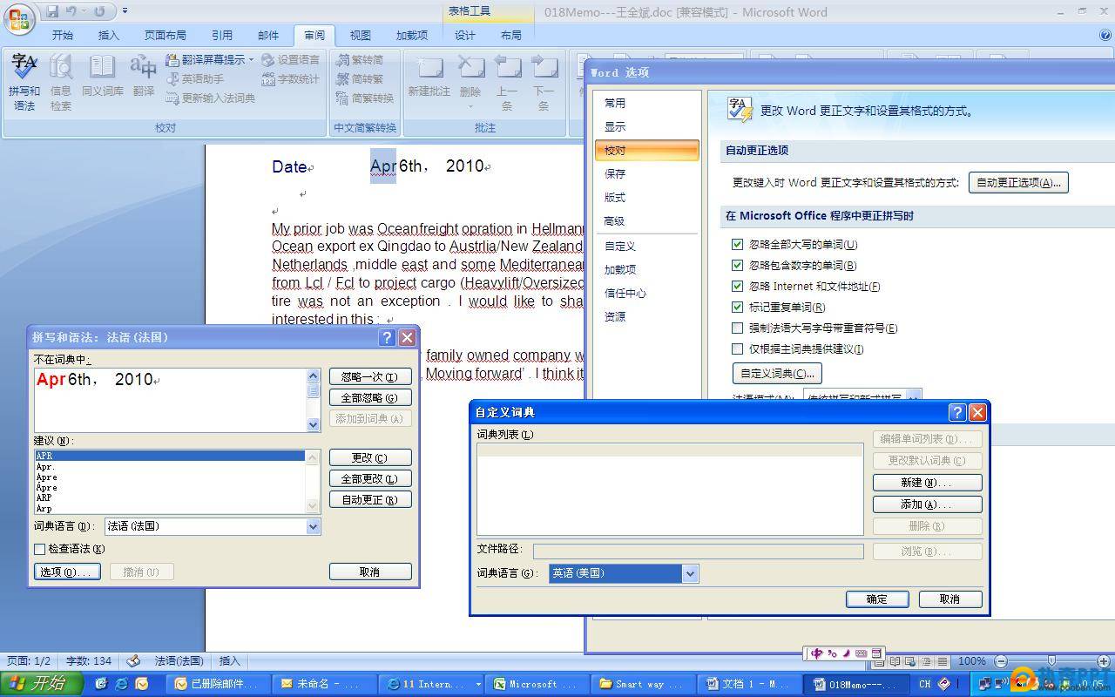Toggle 忽略全部大写的单词 checkbox
This screenshot has height=697, width=1115.
tap(738, 245)
